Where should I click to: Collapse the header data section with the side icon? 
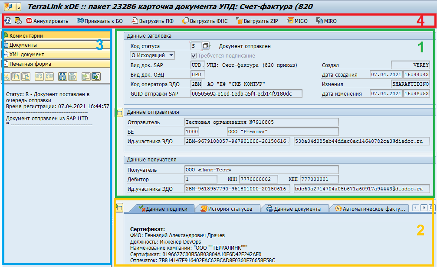pyautogui.click(x=118, y=113)
